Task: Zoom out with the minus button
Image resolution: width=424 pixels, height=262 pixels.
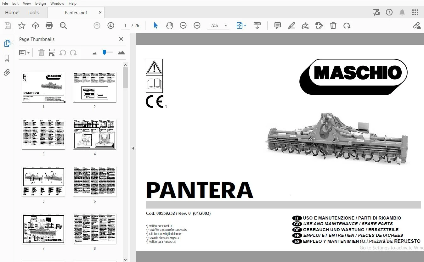Action: pos(183,25)
